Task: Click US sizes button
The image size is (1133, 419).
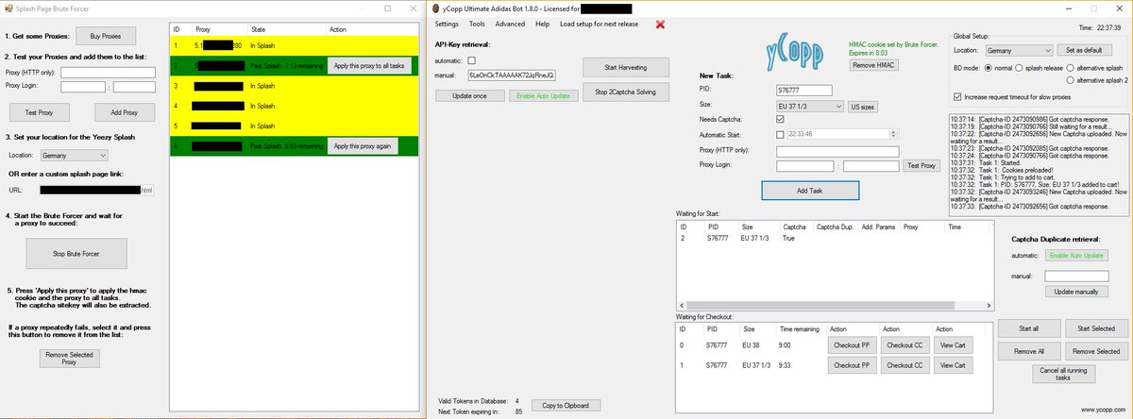Action: (x=864, y=107)
